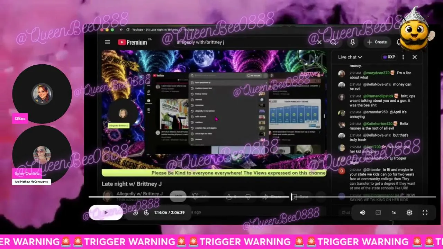
Task: Click the QBee profile picture in the overlay
Action: (x=42, y=94)
